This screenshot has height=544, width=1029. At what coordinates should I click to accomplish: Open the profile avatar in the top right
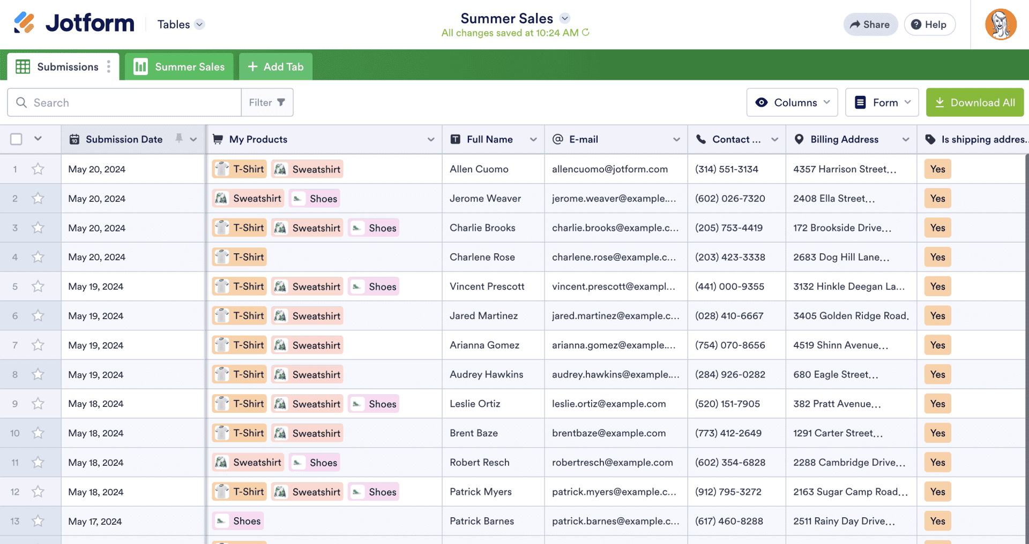(x=1001, y=24)
